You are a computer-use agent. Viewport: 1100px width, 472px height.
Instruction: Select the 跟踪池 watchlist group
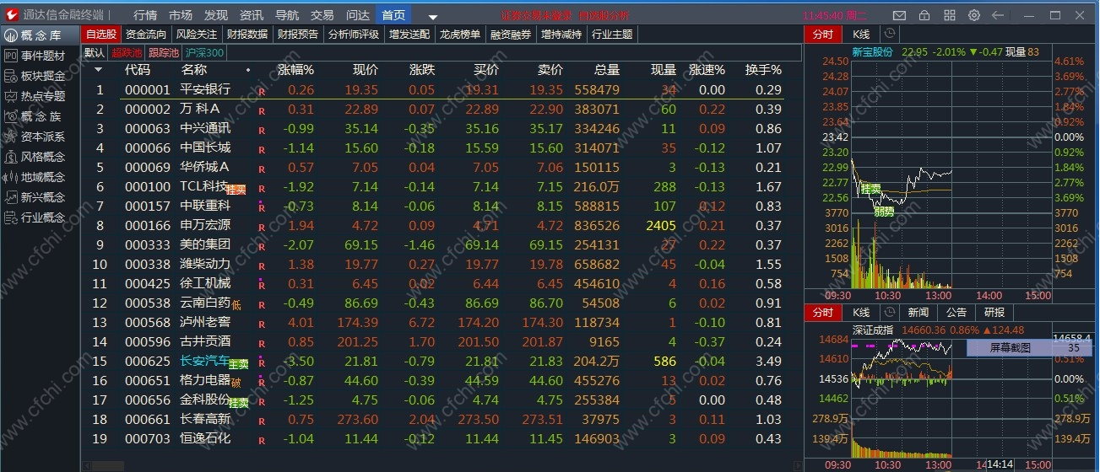pyautogui.click(x=164, y=52)
